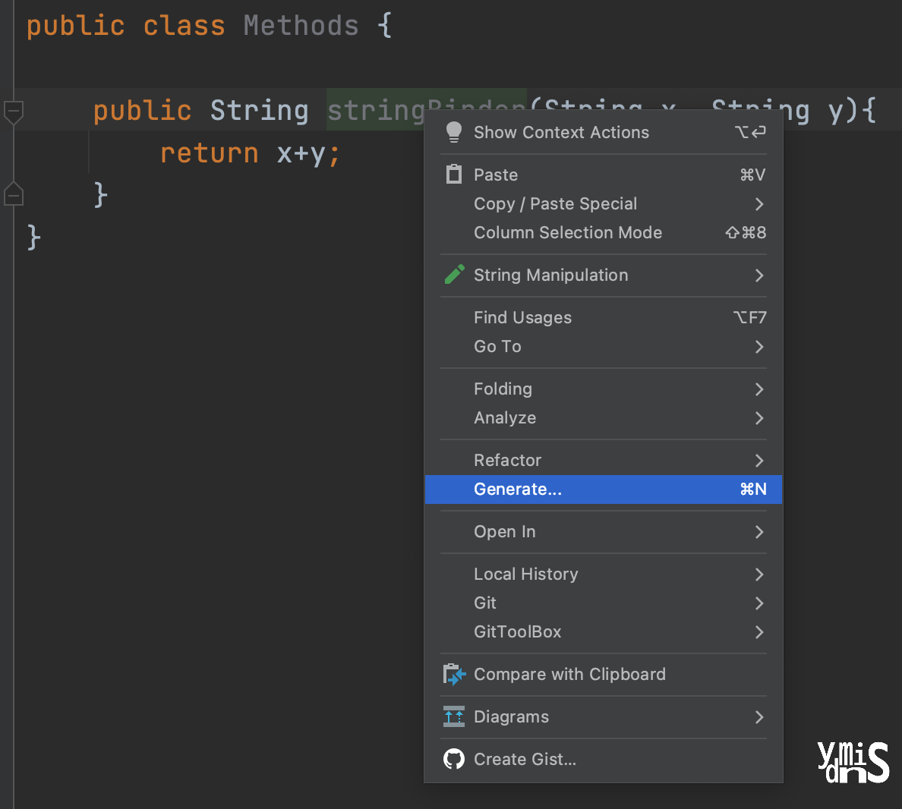Click the green pencil String Manipulation icon
902x809 pixels.
point(455,274)
